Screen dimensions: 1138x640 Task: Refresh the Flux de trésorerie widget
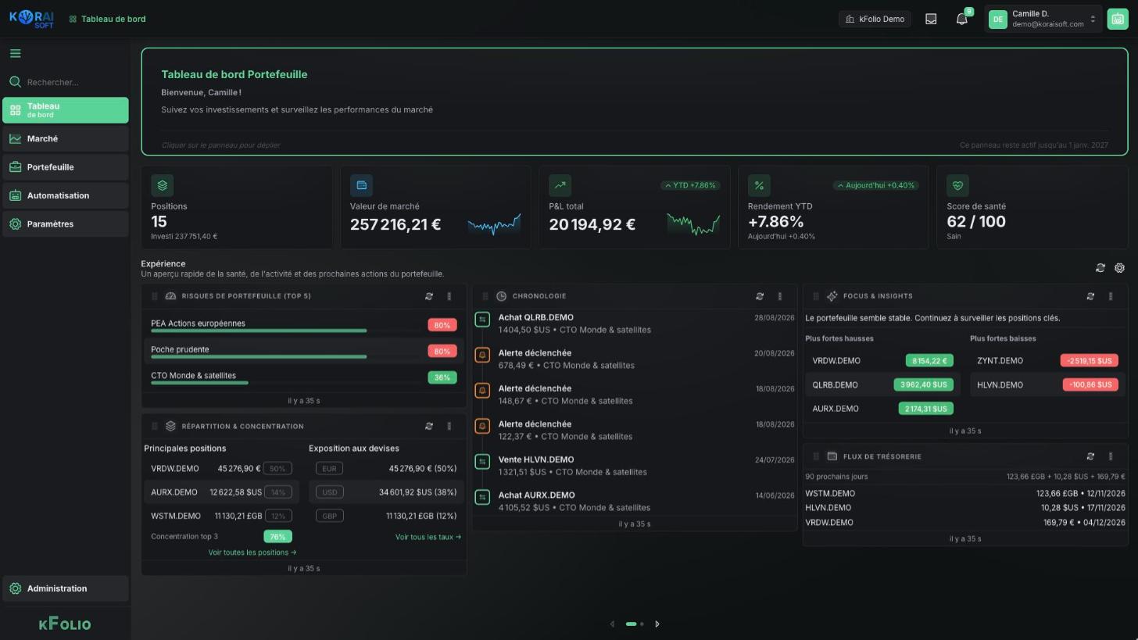[x=1090, y=456]
